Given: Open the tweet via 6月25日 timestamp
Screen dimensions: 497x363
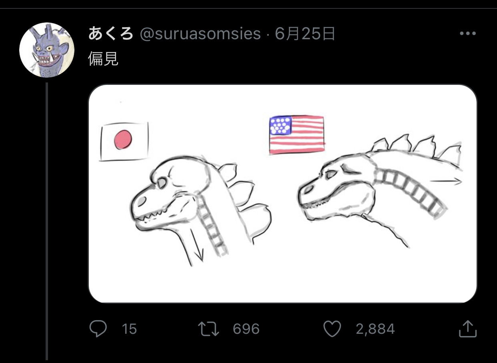Looking at the screenshot, I should coord(305,34).
